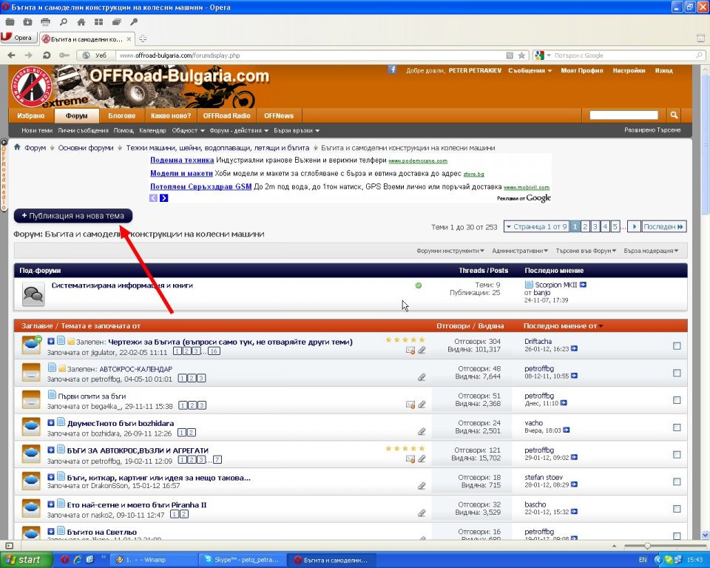Screen dimensions: 710x568
Task: Expand the Съобщения menu in header
Action: [530, 71]
